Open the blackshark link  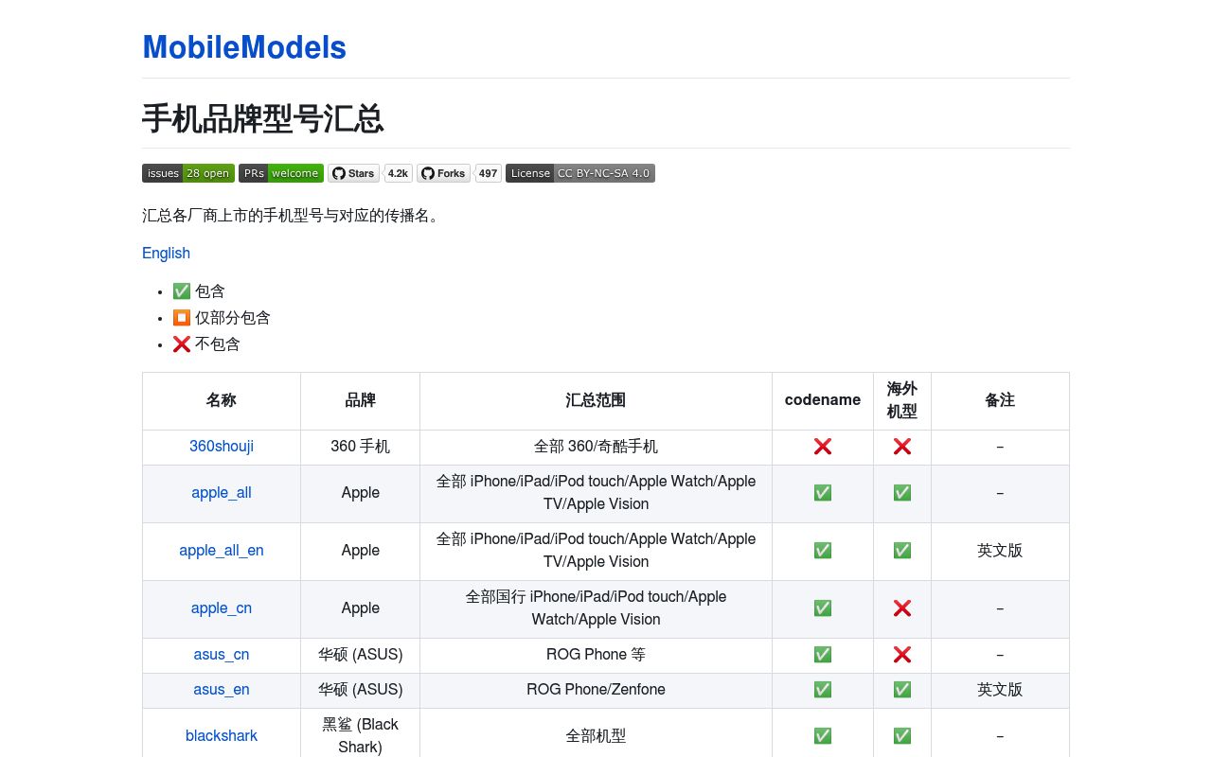tap(222, 735)
